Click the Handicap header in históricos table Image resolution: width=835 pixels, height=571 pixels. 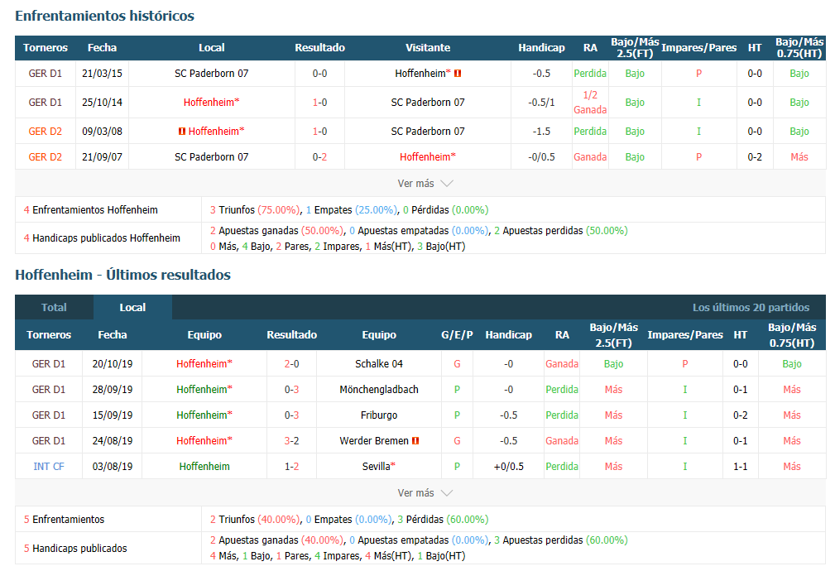541,48
